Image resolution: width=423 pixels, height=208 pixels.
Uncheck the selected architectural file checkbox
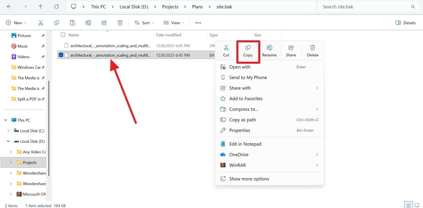61,55
